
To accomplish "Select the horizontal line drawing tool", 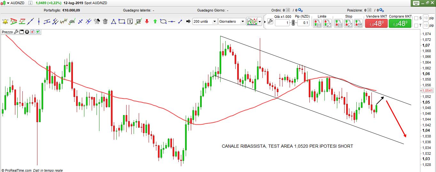I will click(172, 22).
